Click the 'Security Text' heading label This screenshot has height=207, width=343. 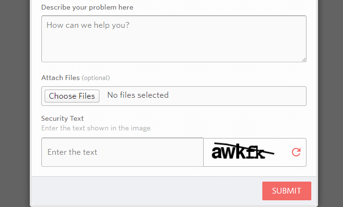[62, 118]
